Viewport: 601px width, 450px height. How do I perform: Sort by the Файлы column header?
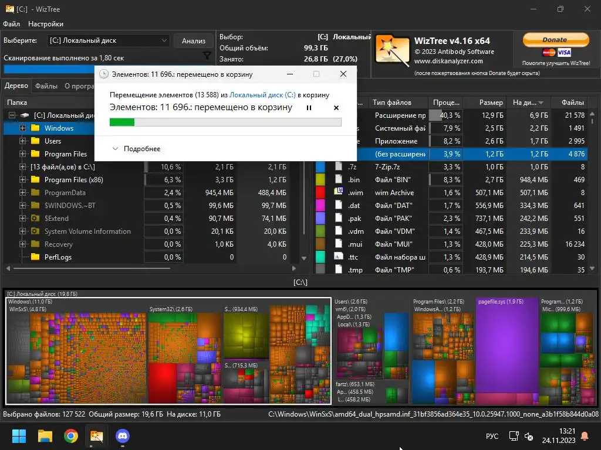(x=570, y=102)
